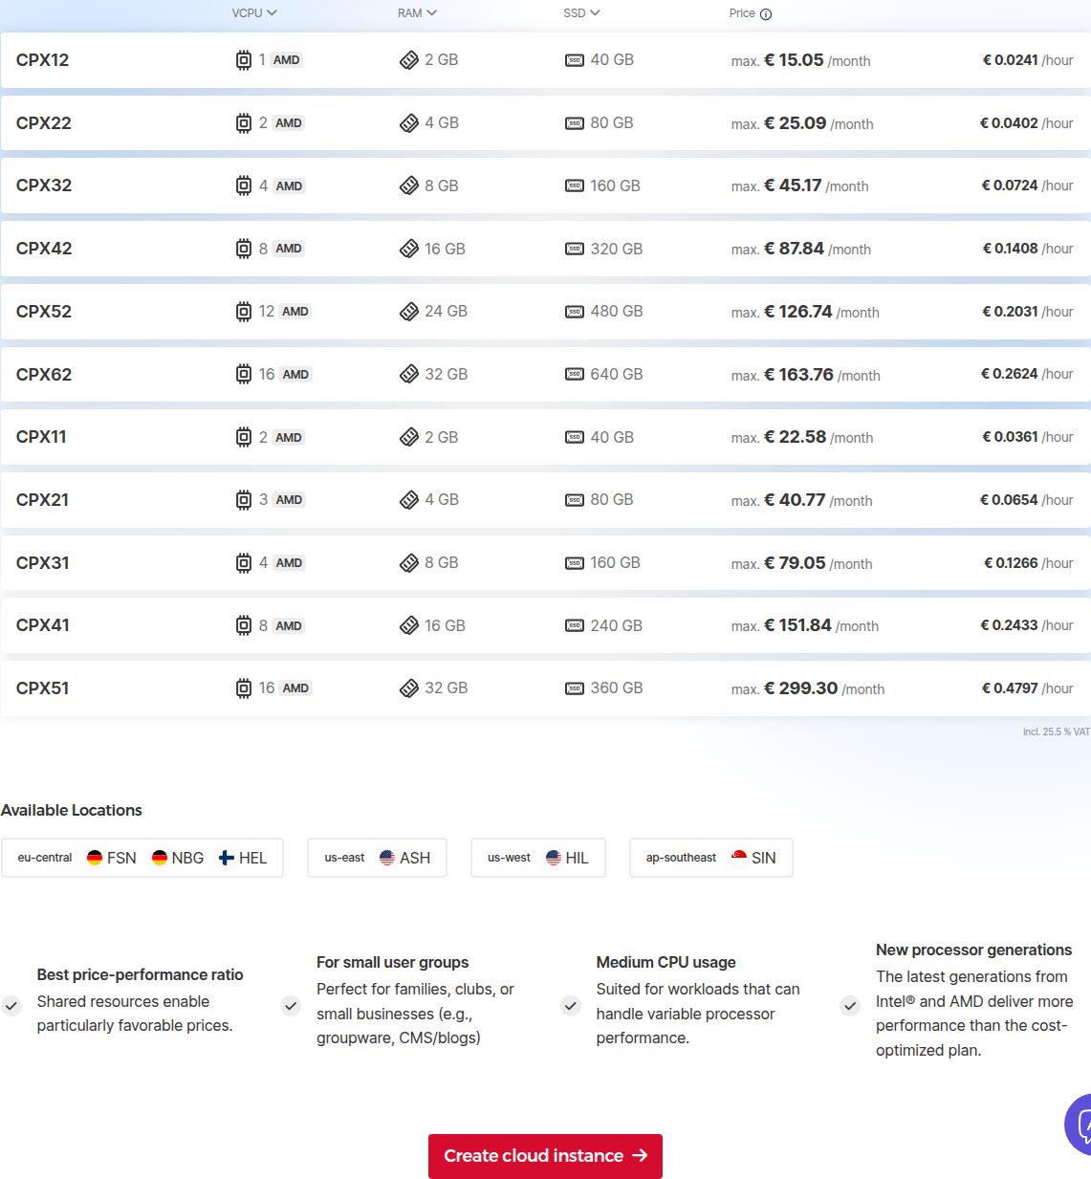Click the US flag next to ASH
Viewport: 1091px width, 1179px height.
387,858
